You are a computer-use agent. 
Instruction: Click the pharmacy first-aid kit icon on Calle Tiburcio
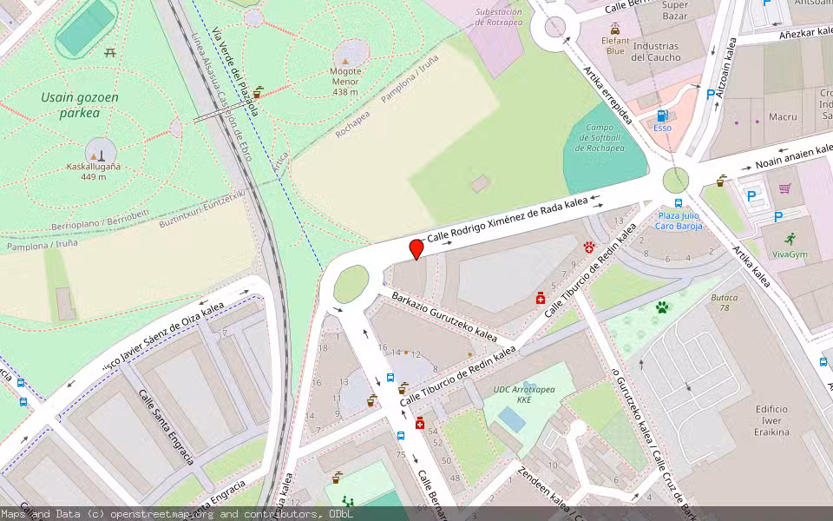(x=541, y=298)
